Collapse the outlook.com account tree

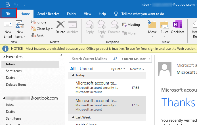coord(4,98)
